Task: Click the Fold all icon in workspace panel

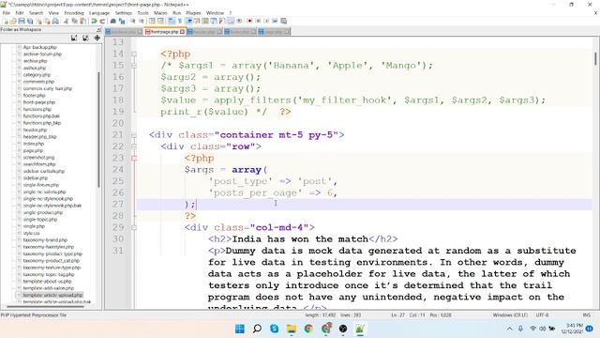Action: click(x=85, y=38)
